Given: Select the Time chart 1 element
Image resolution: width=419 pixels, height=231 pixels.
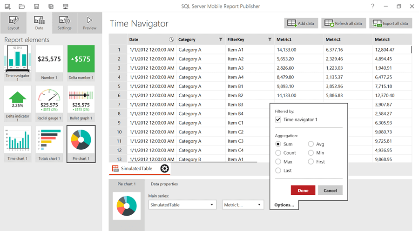Looking at the screenshot, I should click(x=18, y=144).
